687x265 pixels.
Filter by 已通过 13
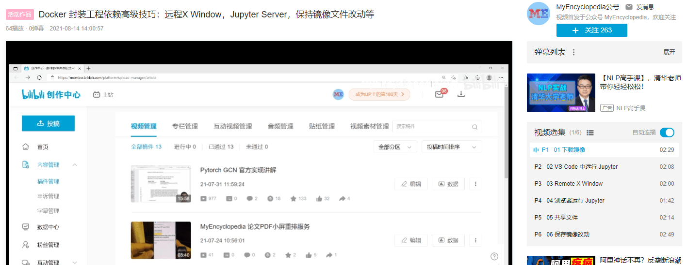[x=221, y=147]
